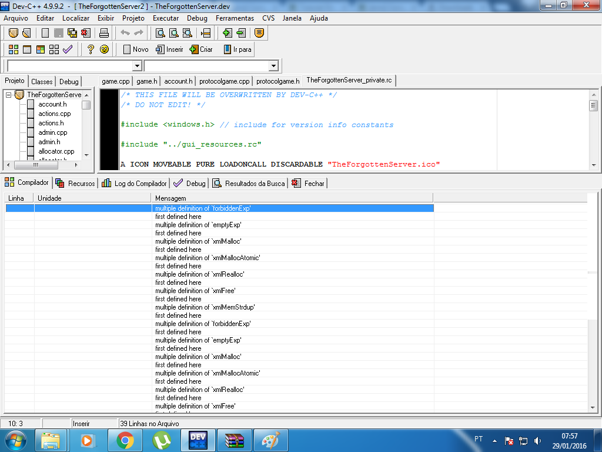Open WinRAR from taskbar
This screenshot has width=602, height=452.
coord(234,440)
